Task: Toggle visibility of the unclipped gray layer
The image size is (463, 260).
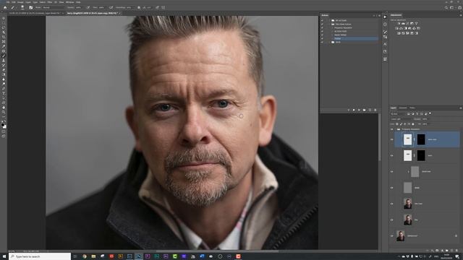Action: (x=392, y=188)
